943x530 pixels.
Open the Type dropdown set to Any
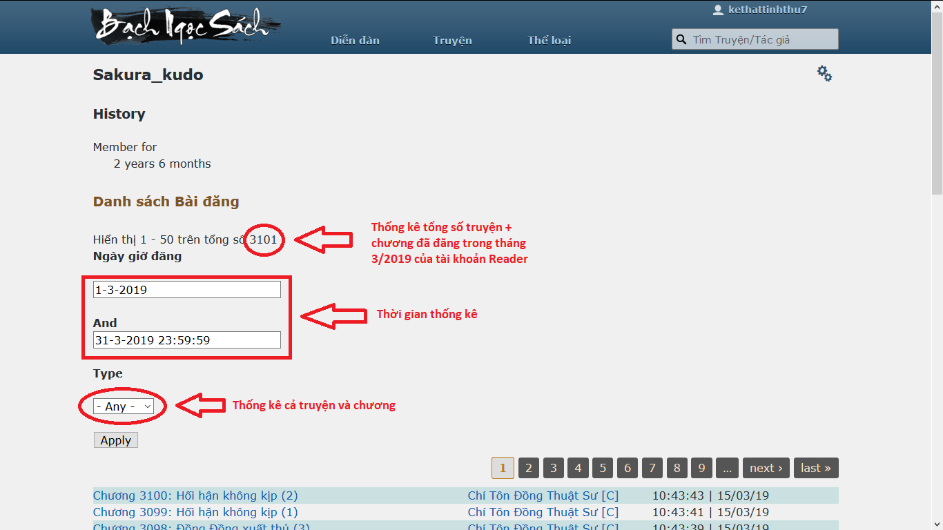(x=124, y=406)
